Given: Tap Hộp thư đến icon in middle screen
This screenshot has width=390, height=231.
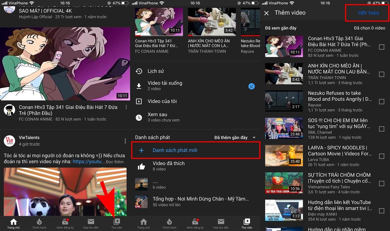Looking at the screenshot, I should (x=221, y=221).
